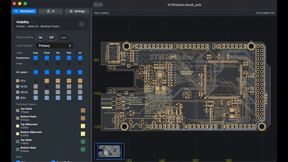Open the Settings tab

pyautogui.click(x=77, y=11)
